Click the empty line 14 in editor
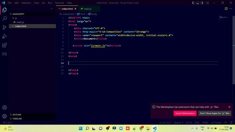Image resolution: width=235 pixels, height=132 pixels. [143, 63]
